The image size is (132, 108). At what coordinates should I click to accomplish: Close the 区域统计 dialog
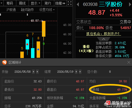(129, 62)
